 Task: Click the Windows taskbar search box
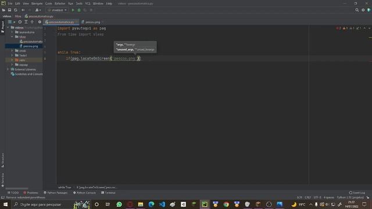(51, 204)
